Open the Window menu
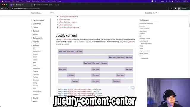Screen dimensions: 190x107 coord(54,1)
